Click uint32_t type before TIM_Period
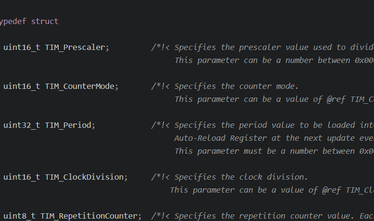This screenshot has width=374, height=221. [22, 125]
